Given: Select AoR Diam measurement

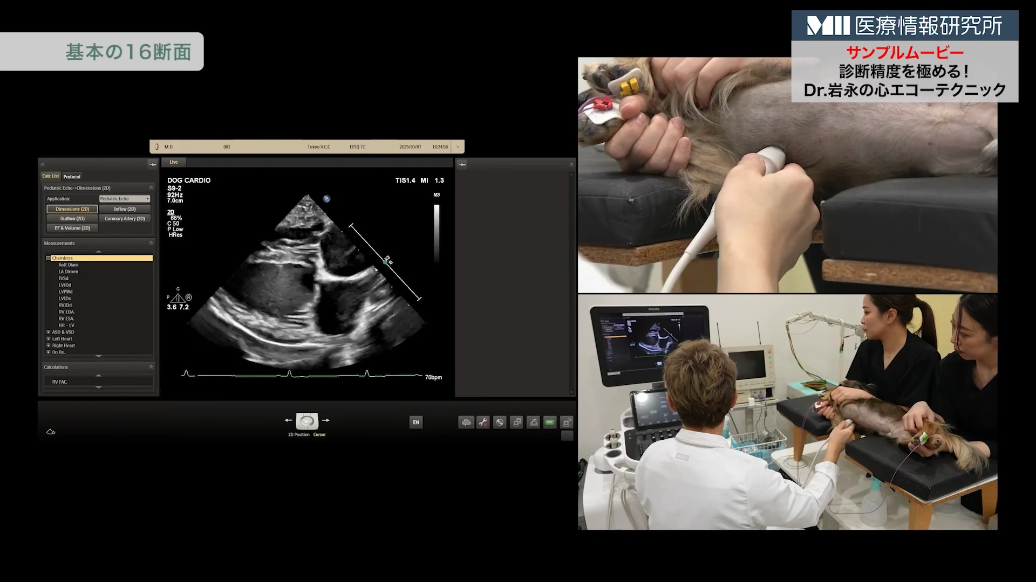Looking at the screenshot, I should pyautogui.click(x=69, y=265).
